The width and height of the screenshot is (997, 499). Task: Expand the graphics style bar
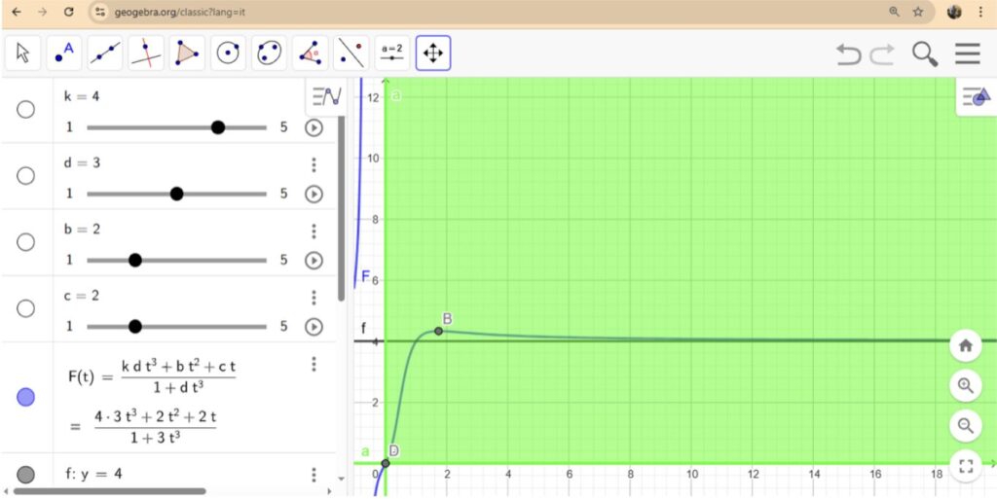[x=975, y=96]
